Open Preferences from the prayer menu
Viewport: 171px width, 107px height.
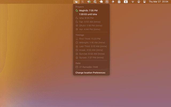(x=99, y=73)
